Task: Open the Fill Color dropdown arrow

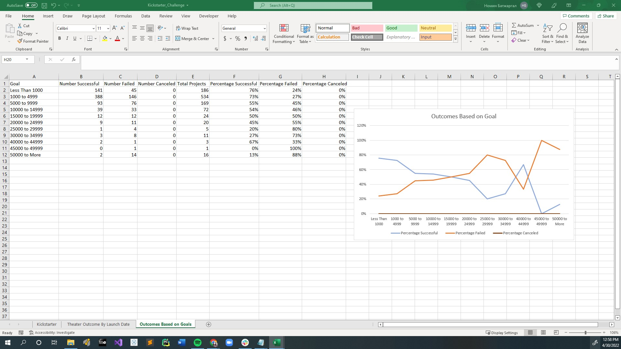Action: point(110,38)
